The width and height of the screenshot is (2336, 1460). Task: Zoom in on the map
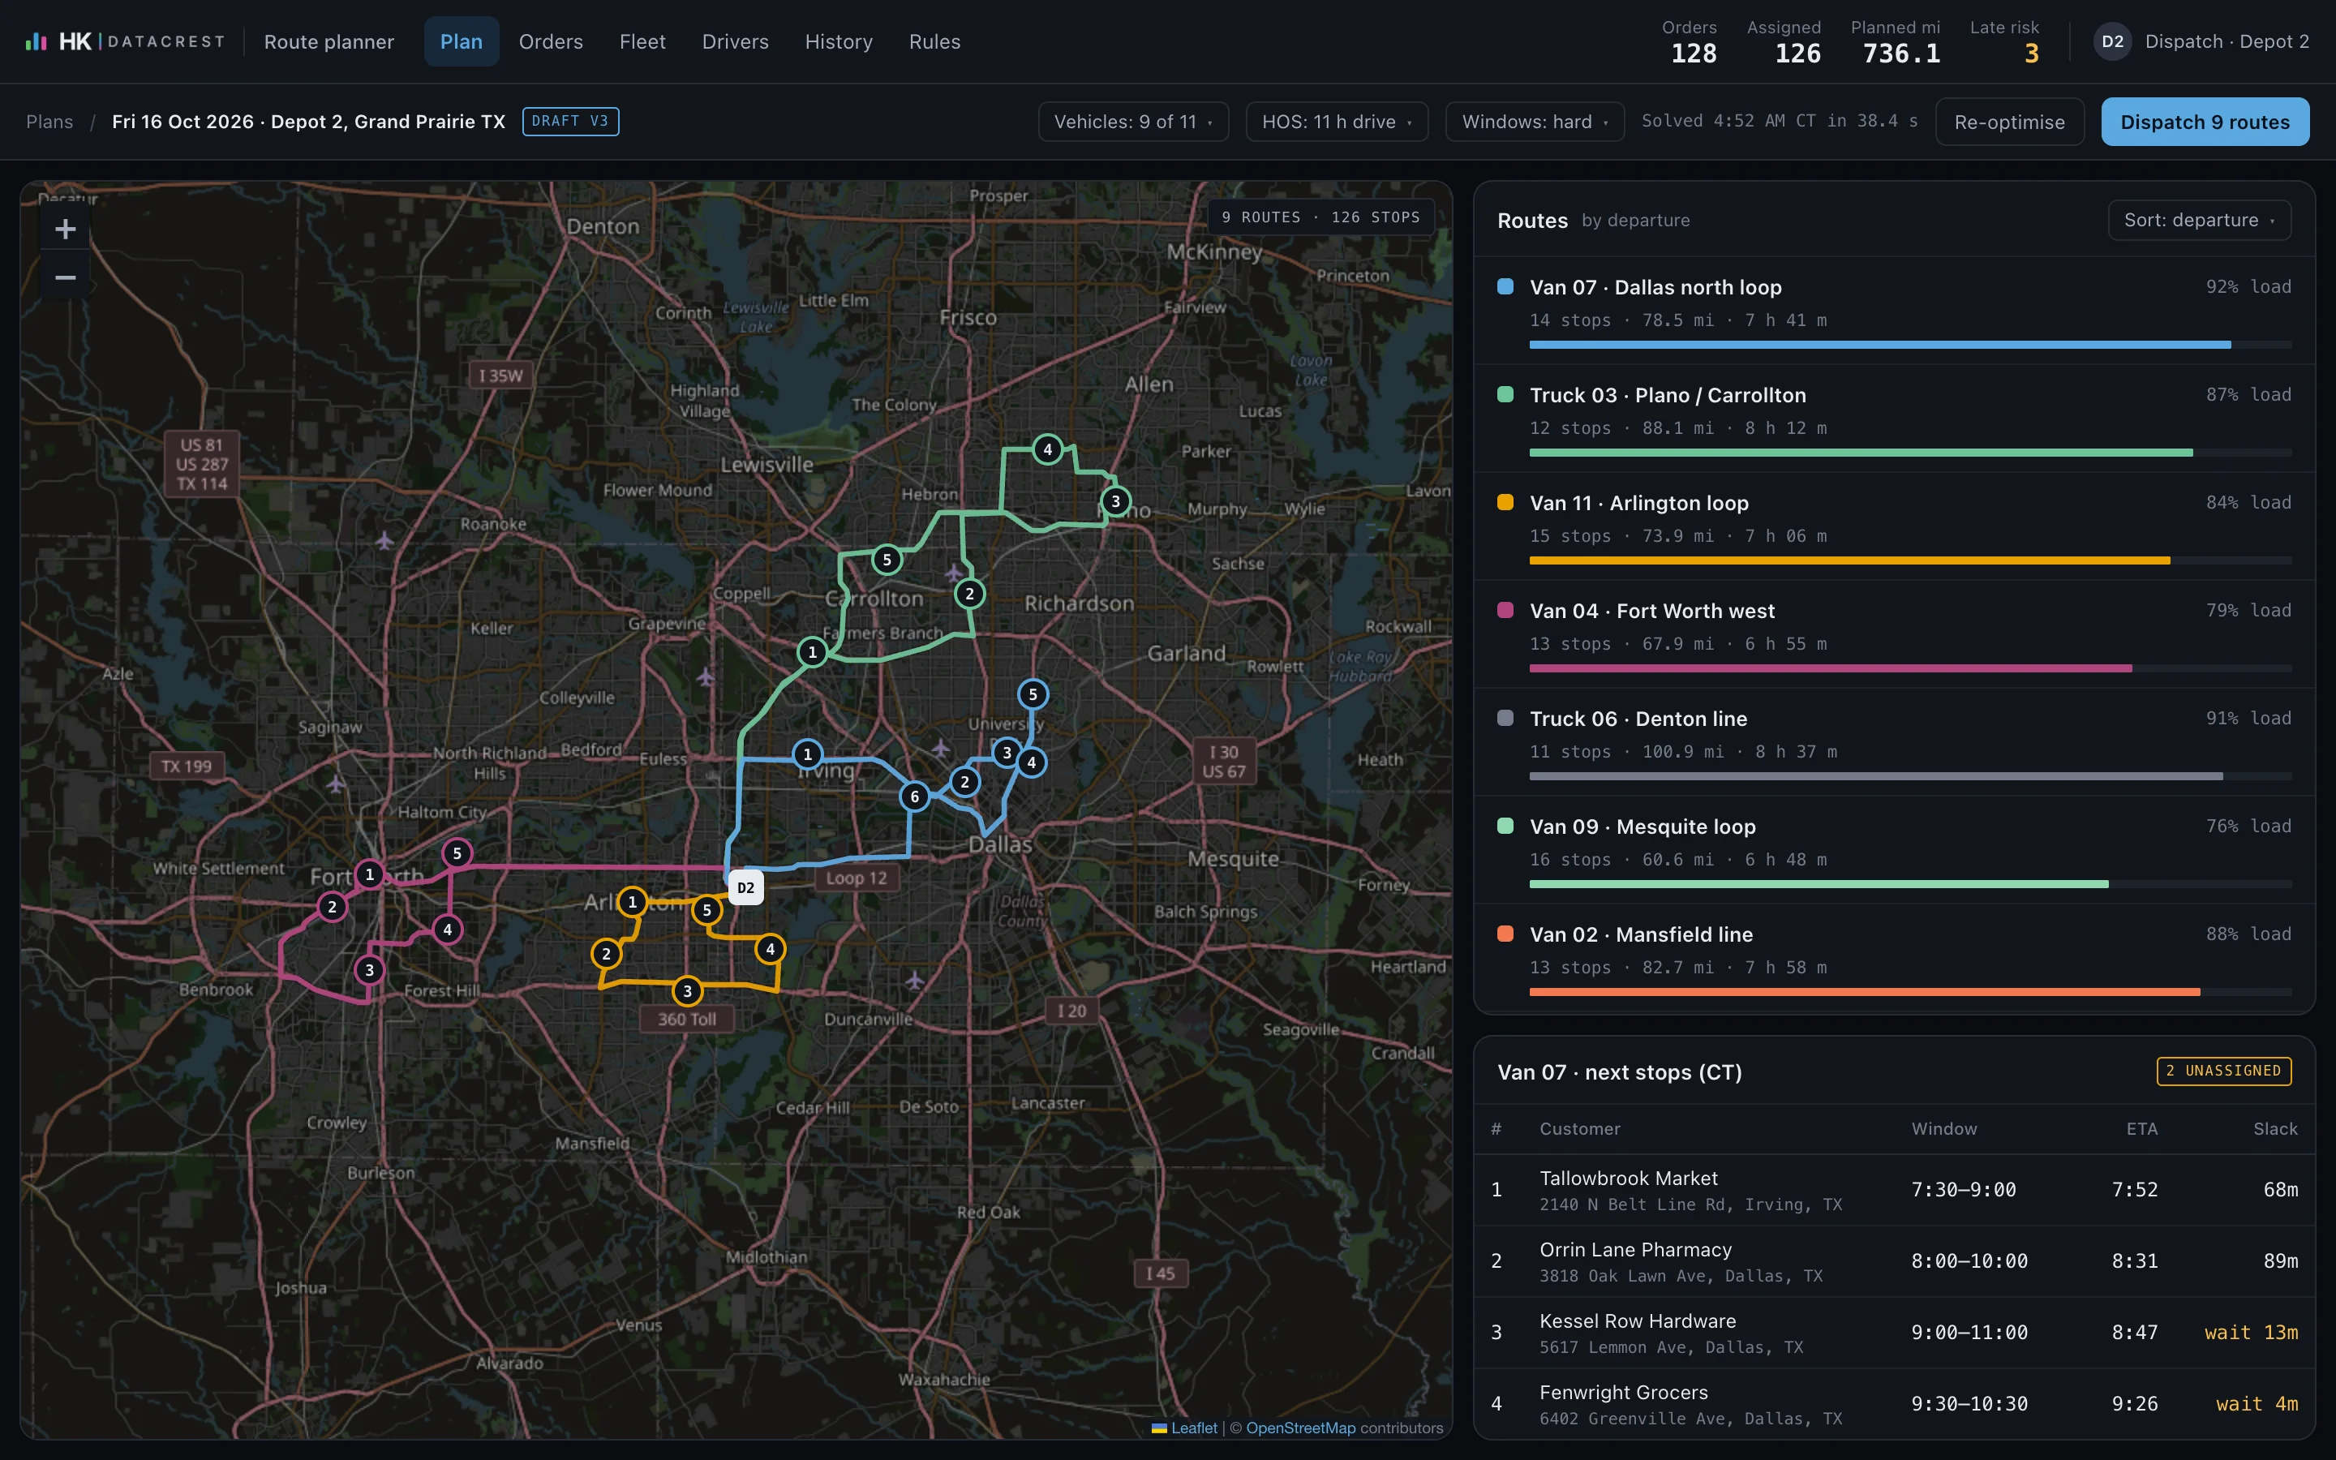pyautogui.click(x=65, y=229)
